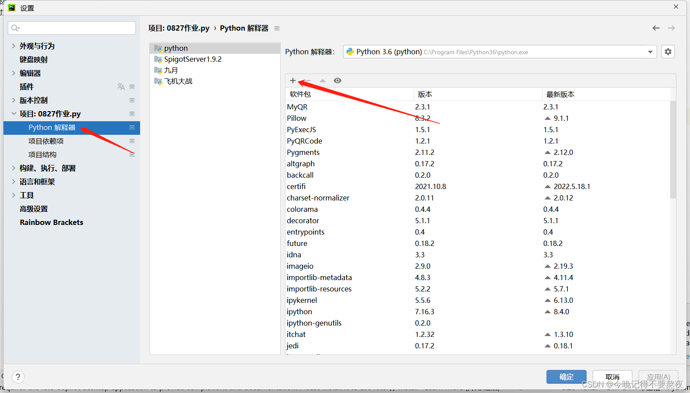Click the 取消 button
Image resolution: width=690 pixels, height=393 pixels.
[613, 377]
